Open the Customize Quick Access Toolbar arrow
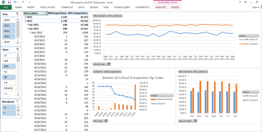 point(29,2)
